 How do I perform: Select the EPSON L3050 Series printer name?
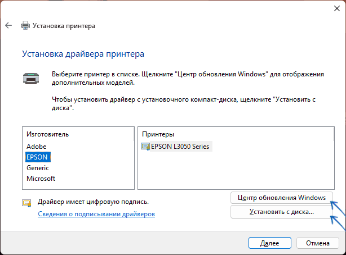(x=181, y=147)
